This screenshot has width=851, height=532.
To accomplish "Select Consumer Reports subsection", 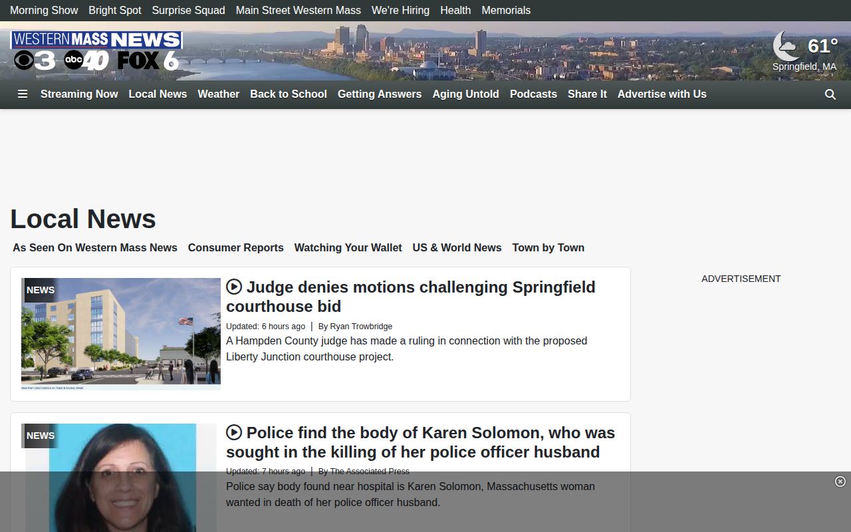I will tap(236, 248).
